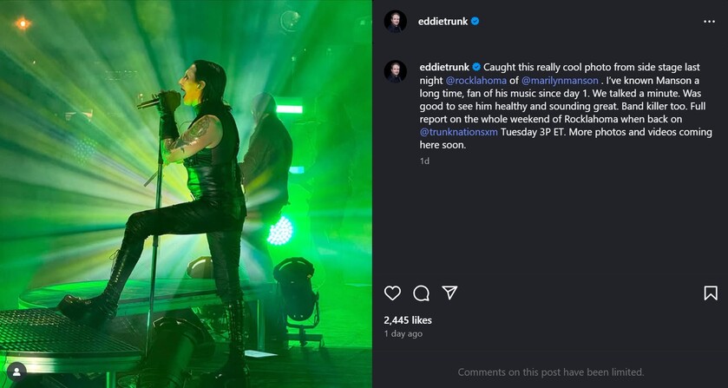The image size is (728, 388).
Task: Click the 1d caption timestamp
Action: (424, 161)
